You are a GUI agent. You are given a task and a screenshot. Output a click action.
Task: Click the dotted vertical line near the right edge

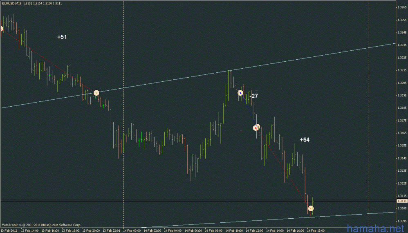coord(369,123)
